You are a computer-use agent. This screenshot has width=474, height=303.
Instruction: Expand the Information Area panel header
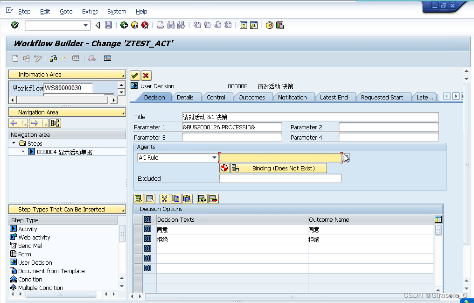tap(67, 74)
